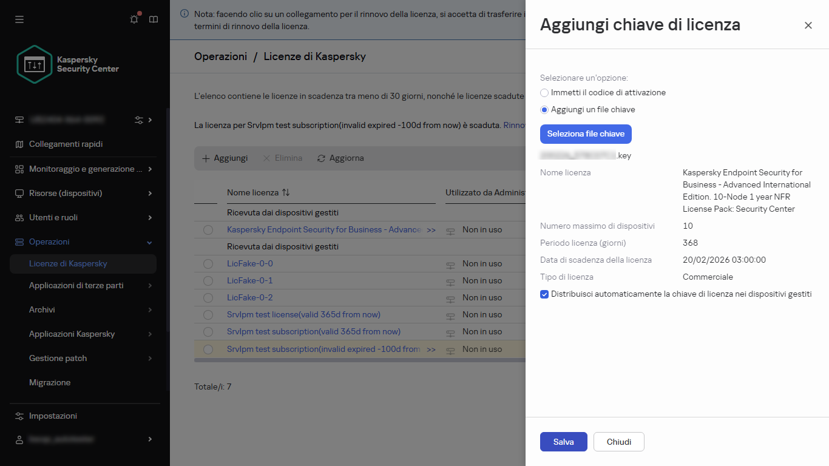Select the LicFake-0-1 row radio circle
829x466 pixels.
coord(208,281)
